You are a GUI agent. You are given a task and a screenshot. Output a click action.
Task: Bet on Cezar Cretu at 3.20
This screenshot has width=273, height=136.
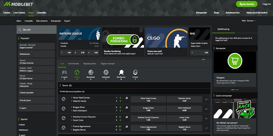(x=184, y=118)
